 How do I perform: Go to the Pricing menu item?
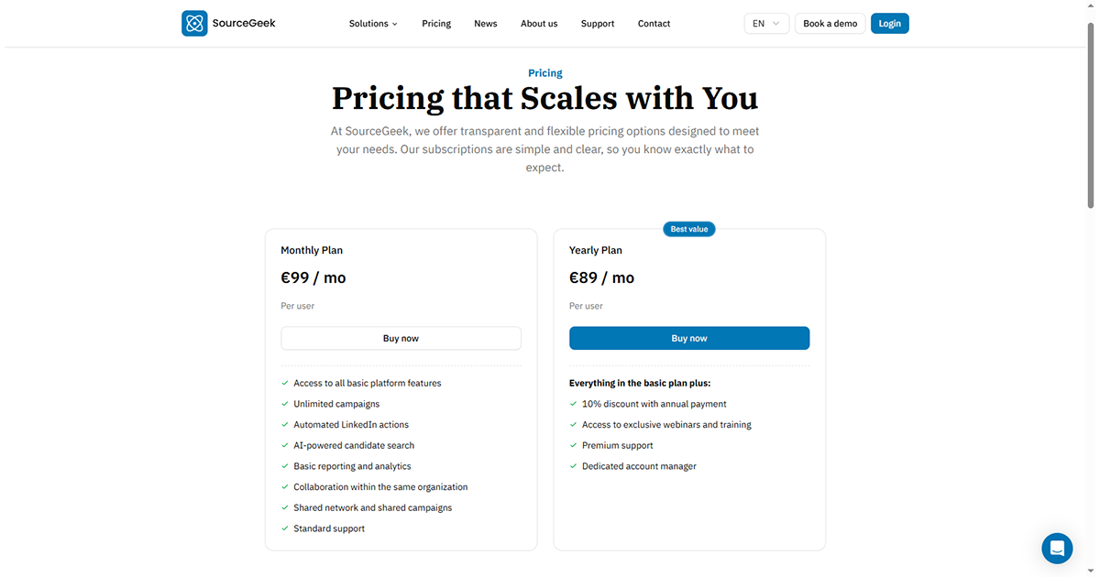(436, 24)
